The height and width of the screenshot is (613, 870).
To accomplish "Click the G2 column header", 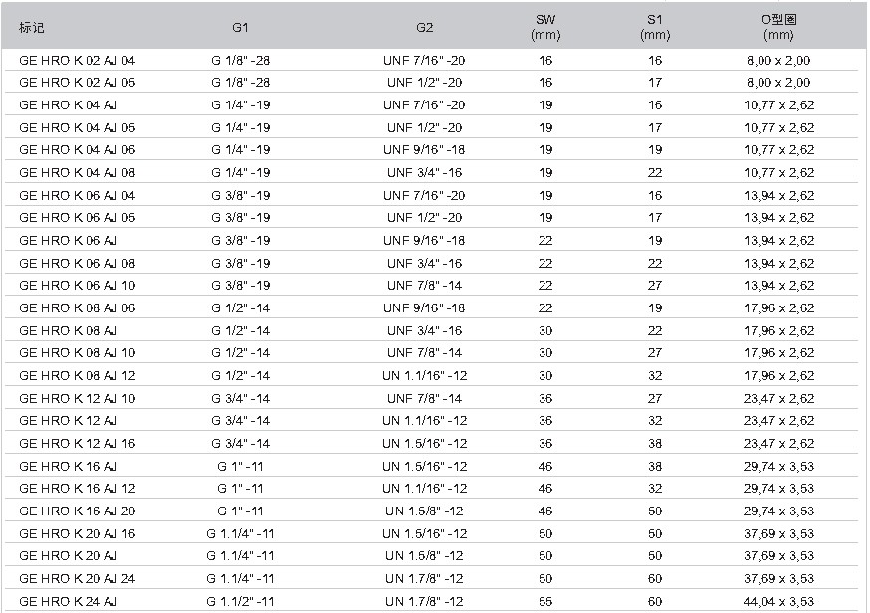I will coord(424,27).
